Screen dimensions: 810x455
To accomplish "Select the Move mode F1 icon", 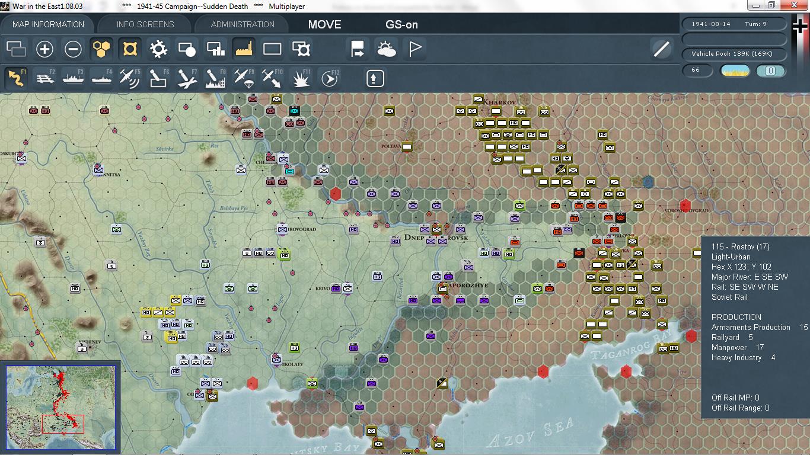I will [15, 78].
